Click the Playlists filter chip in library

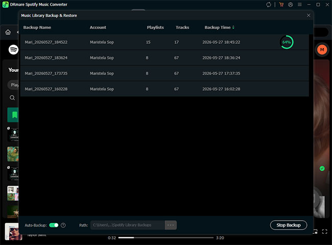pos(13,85)
